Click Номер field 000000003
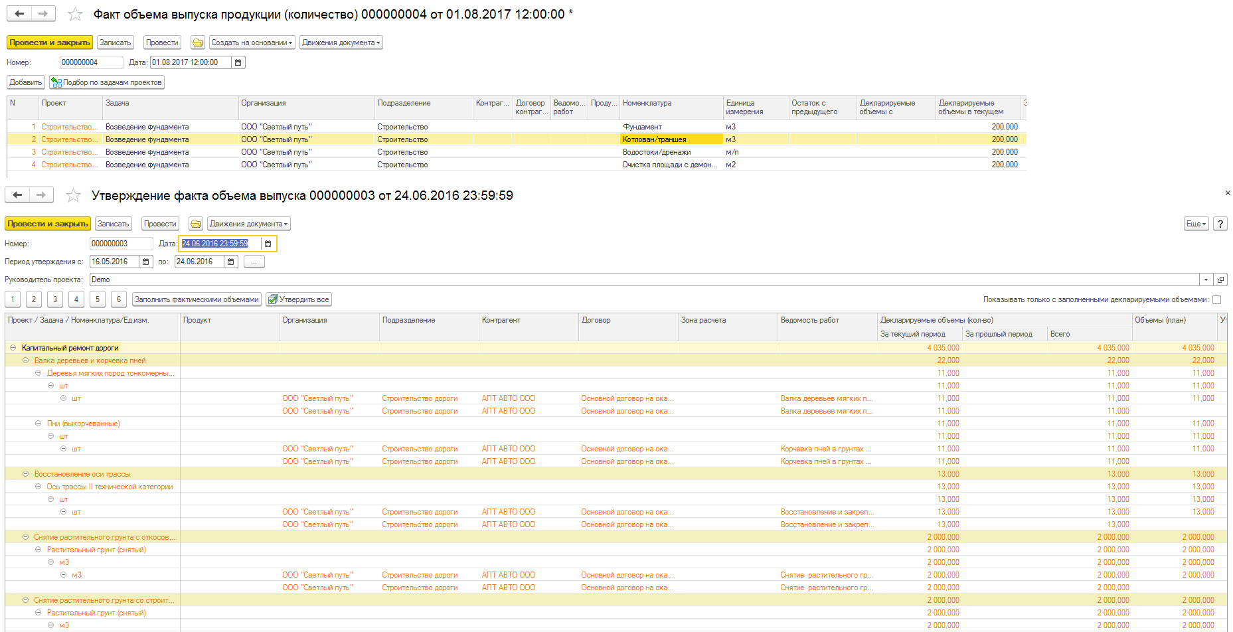1233x632 pixels. 122,244
